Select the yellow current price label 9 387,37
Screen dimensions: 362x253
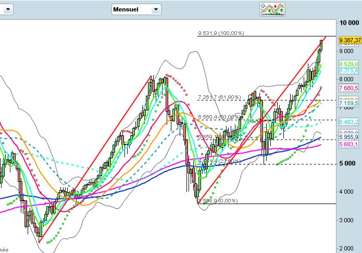[350, 40]
